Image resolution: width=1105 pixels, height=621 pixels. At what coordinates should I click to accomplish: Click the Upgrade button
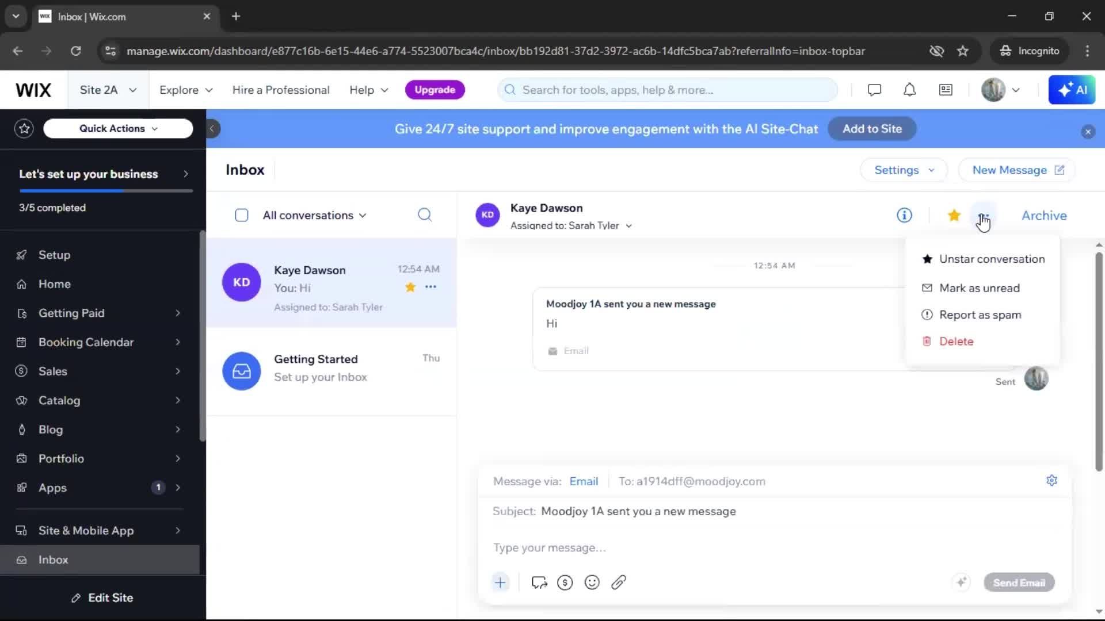pos(435,90)
